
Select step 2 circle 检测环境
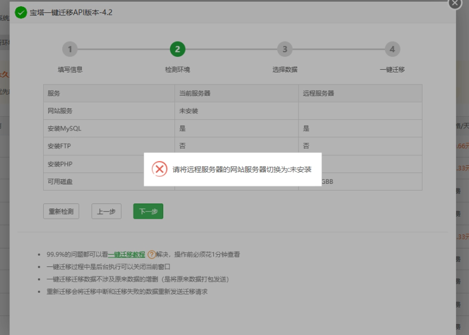(x=177, y=49)
